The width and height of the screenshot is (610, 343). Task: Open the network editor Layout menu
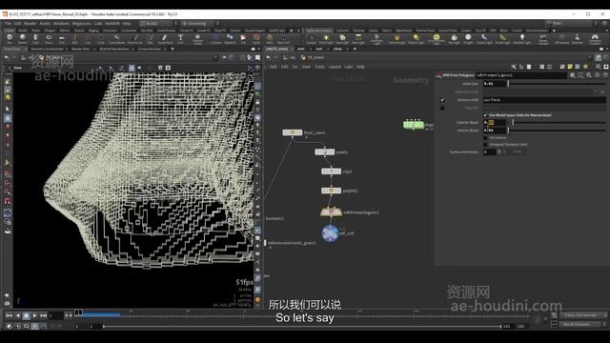click(x=335, y=67)
